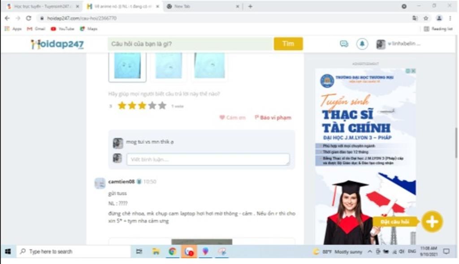Screen dimensions: 459x264
Task: Select the third answer image thumbnail
Action: click(210, 66)
